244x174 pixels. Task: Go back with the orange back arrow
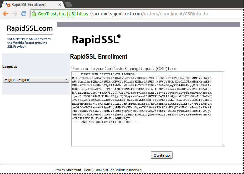(6, 13)
